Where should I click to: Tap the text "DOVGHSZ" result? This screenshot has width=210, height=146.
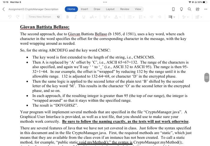(x=66, y=105)
